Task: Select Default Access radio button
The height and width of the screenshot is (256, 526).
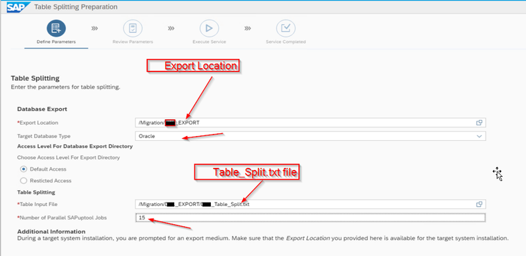Action: pyautogui.click(x=24, y=169)
